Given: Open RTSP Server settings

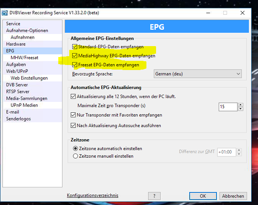Looking at the screenshot, I should 33,91.
